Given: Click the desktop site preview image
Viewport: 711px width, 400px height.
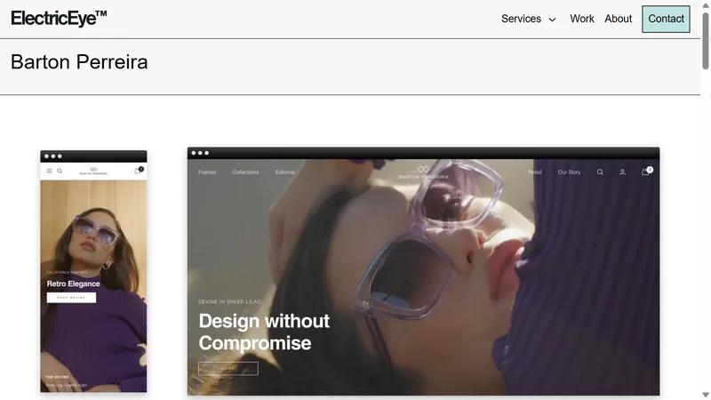Looking at the screenshot, I should pyautogui.click(x=424, y=271).
